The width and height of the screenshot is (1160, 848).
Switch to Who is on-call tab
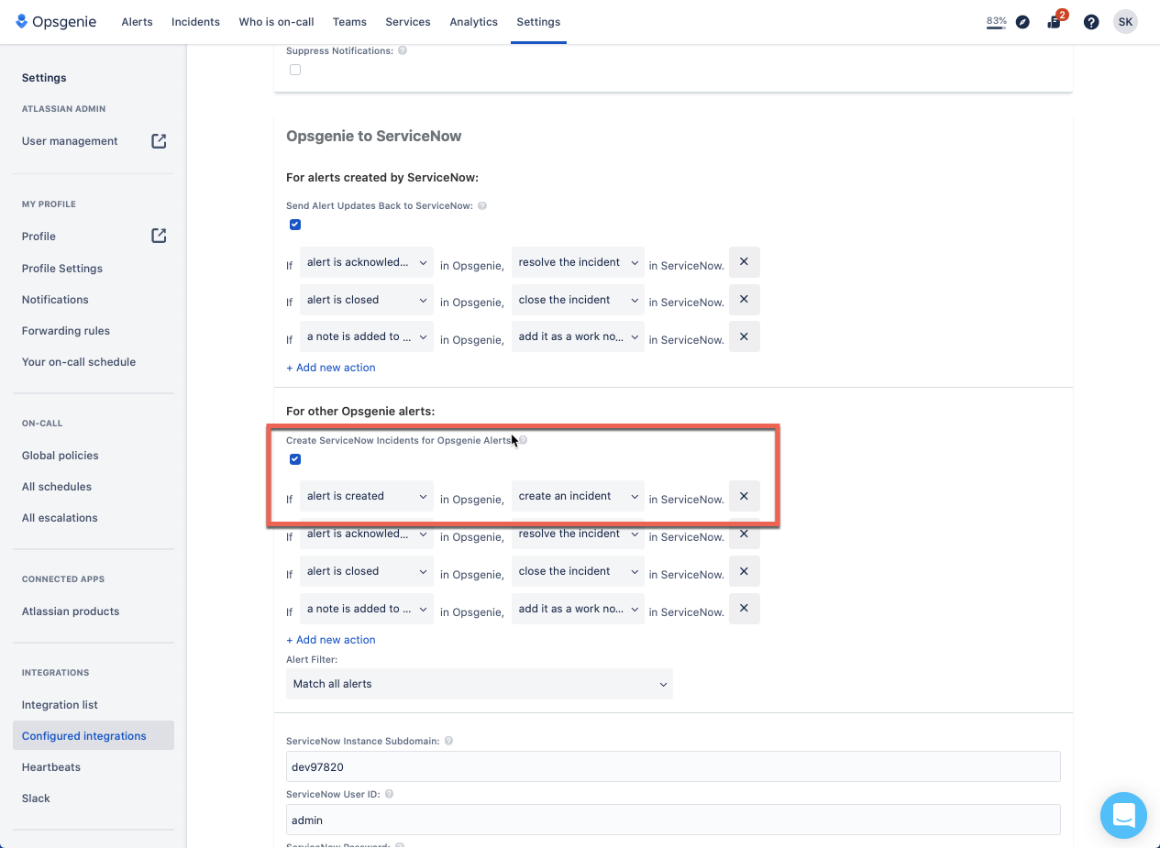(276, 22)
